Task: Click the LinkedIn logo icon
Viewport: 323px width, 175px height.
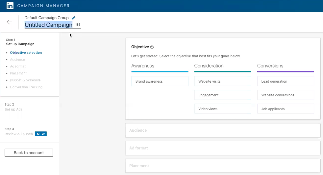Action: point(10,6)
